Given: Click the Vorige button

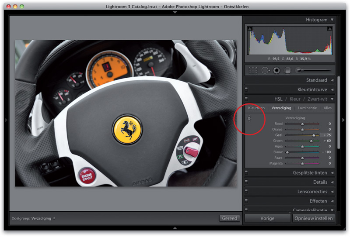Looking at the screenshot, I should (x=267, y=218).
